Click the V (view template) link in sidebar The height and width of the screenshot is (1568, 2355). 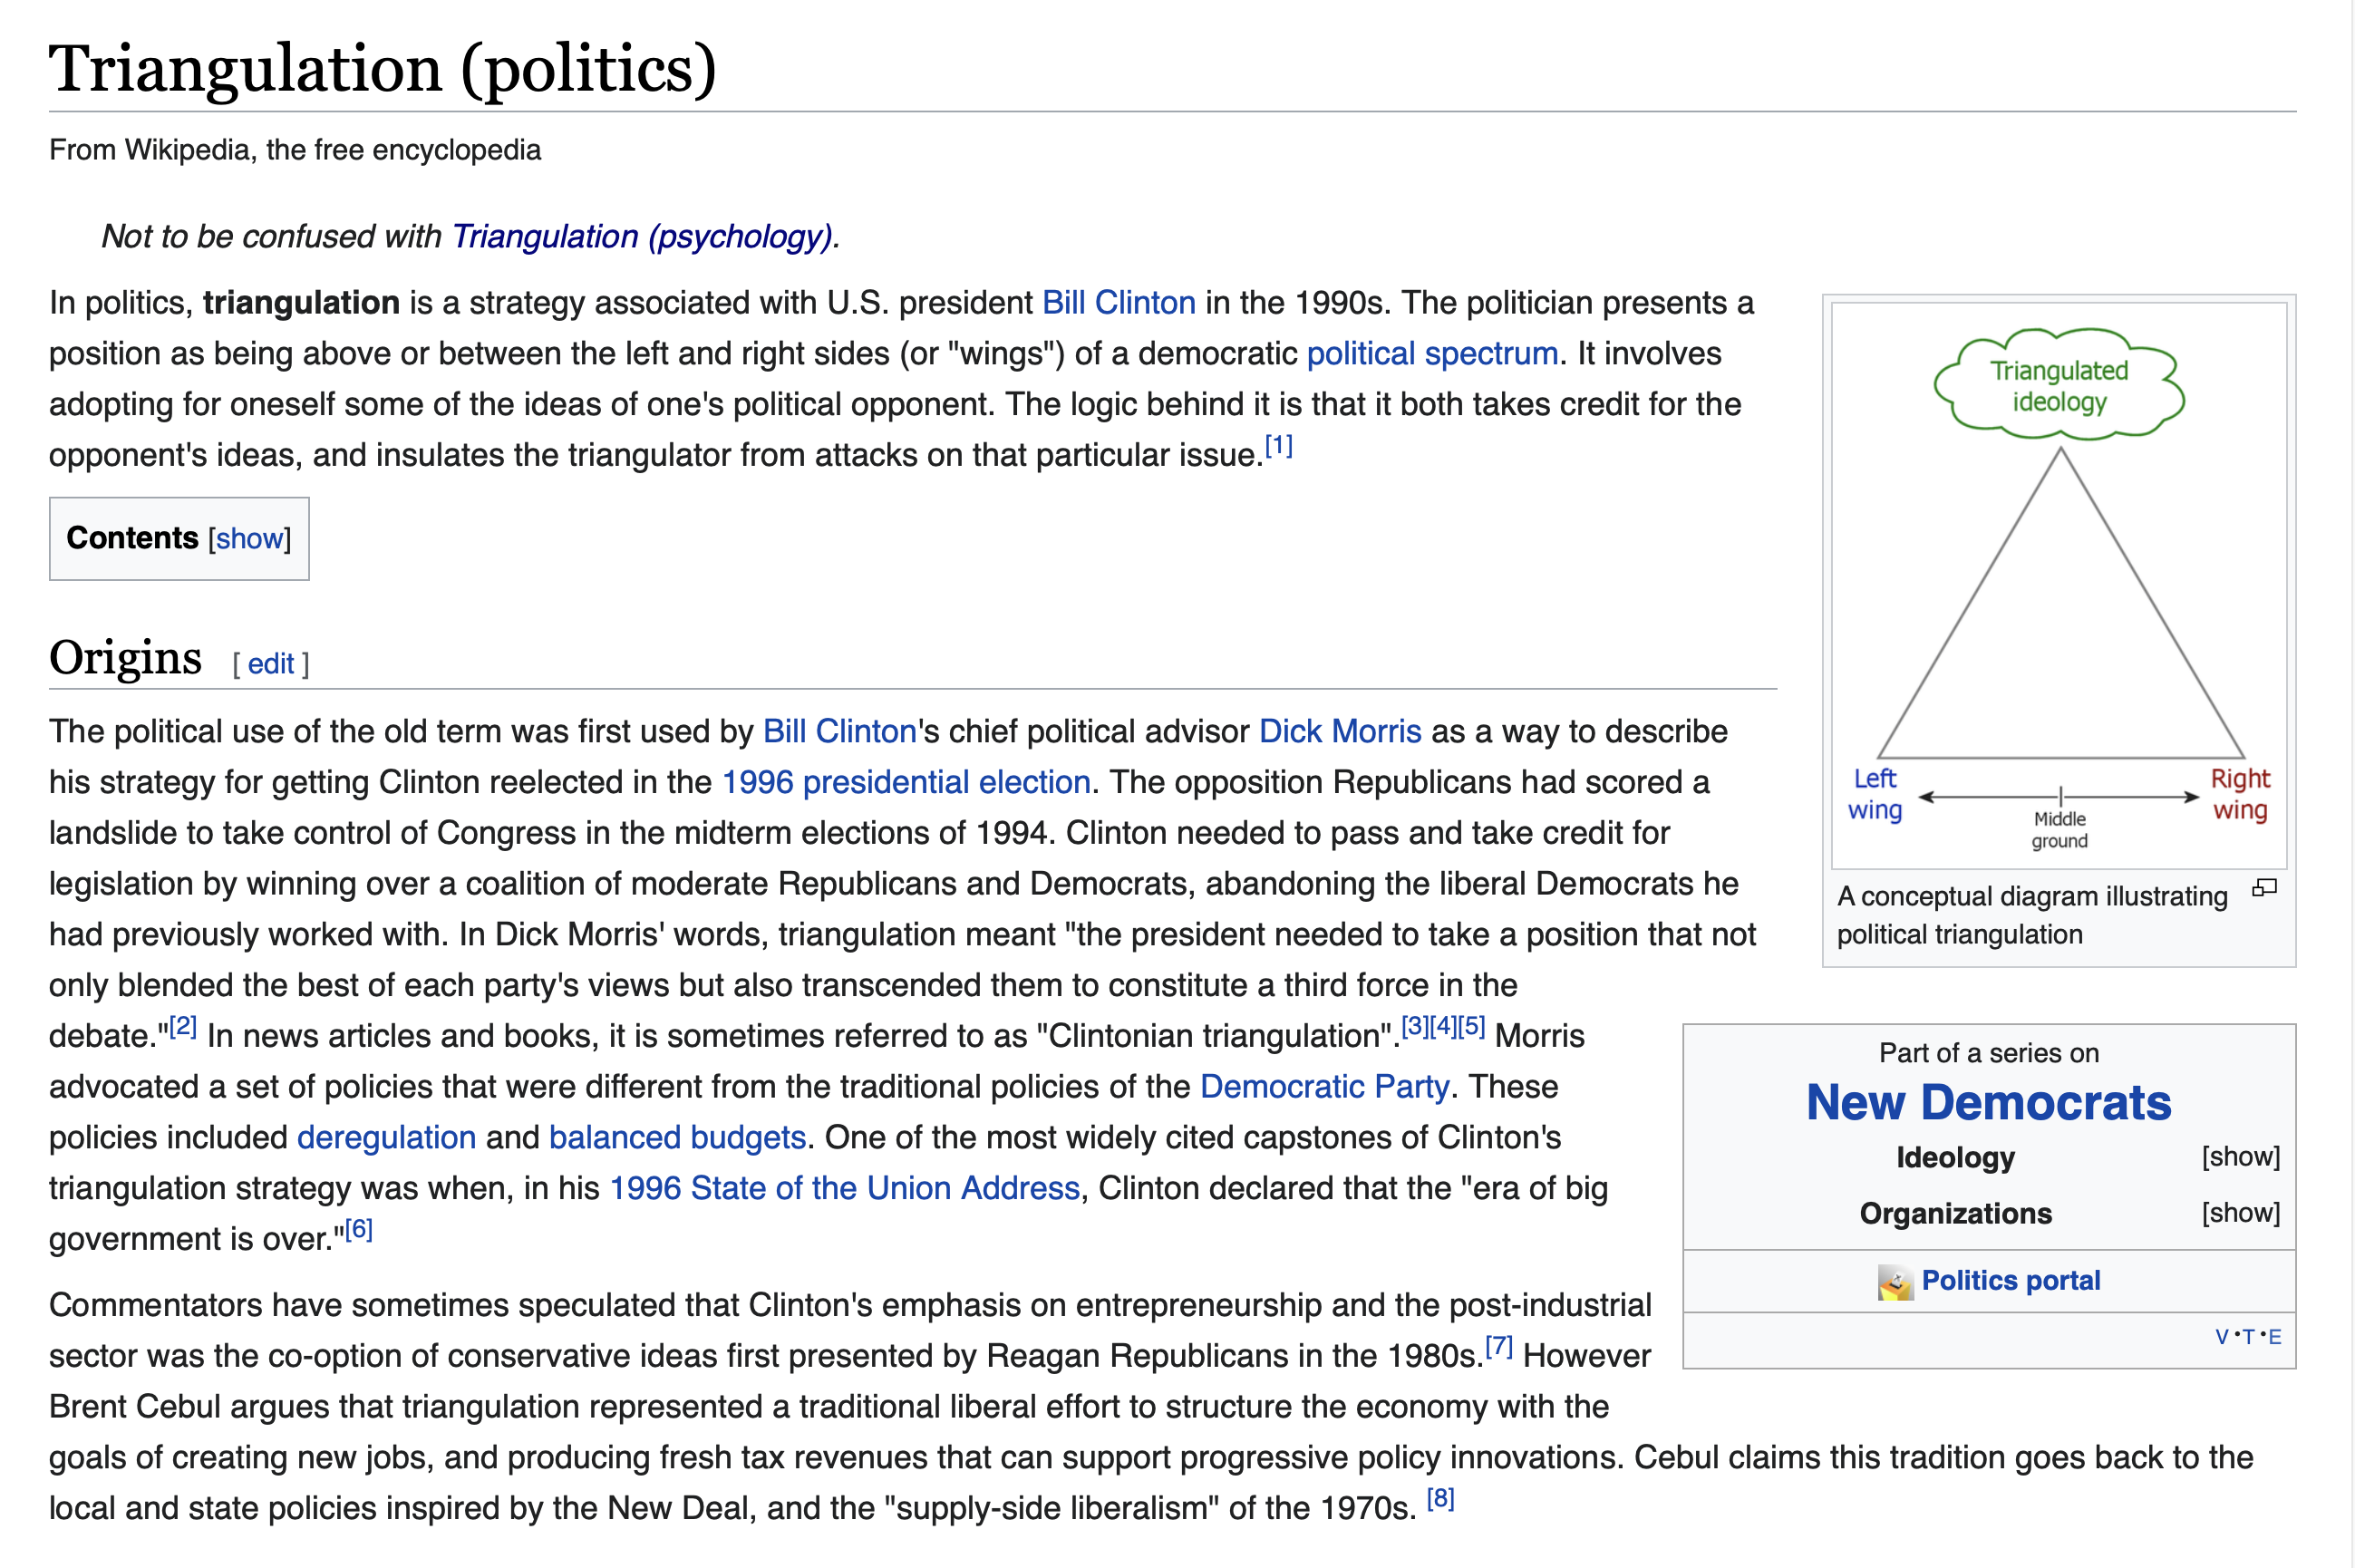[x=2221, y=1337]
